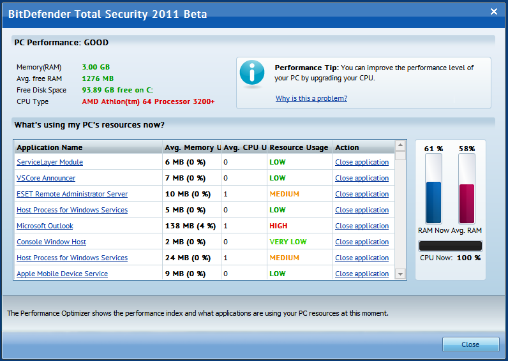508x361 pixels.
Task: Open the 'Why is this a problem?' link
Action: [311, 98]
